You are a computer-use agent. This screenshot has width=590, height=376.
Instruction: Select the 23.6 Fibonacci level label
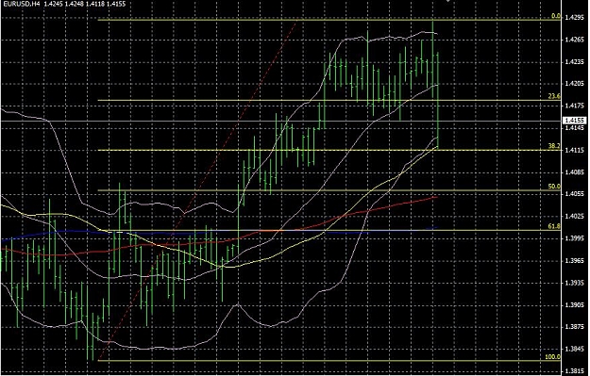click(x=554, y=96)
